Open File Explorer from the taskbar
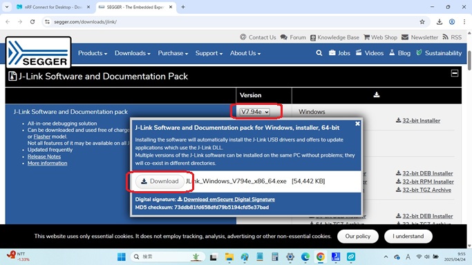The image size is (472, 265). tap(229, 257)
